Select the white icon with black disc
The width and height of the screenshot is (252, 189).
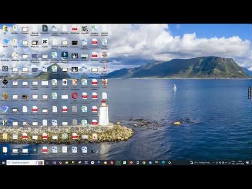pyautogui.click(x=65, y=82)
